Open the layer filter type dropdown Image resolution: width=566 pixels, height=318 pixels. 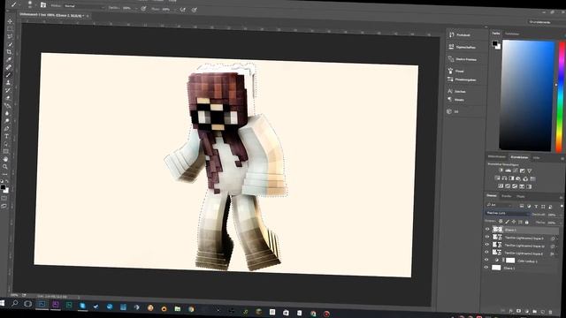click(500, 205)
